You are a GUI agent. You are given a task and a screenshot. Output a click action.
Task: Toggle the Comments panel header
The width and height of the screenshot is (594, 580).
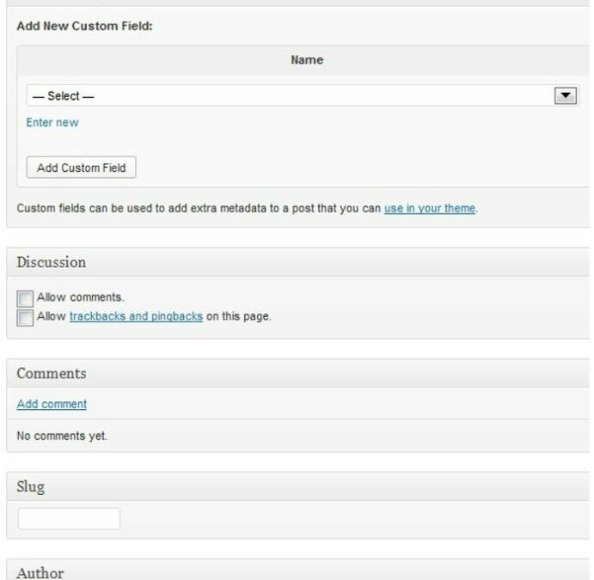[x=297, y=373]
